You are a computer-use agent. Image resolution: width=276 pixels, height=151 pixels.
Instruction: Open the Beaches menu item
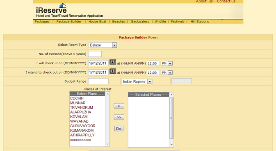tap(119, 21)
